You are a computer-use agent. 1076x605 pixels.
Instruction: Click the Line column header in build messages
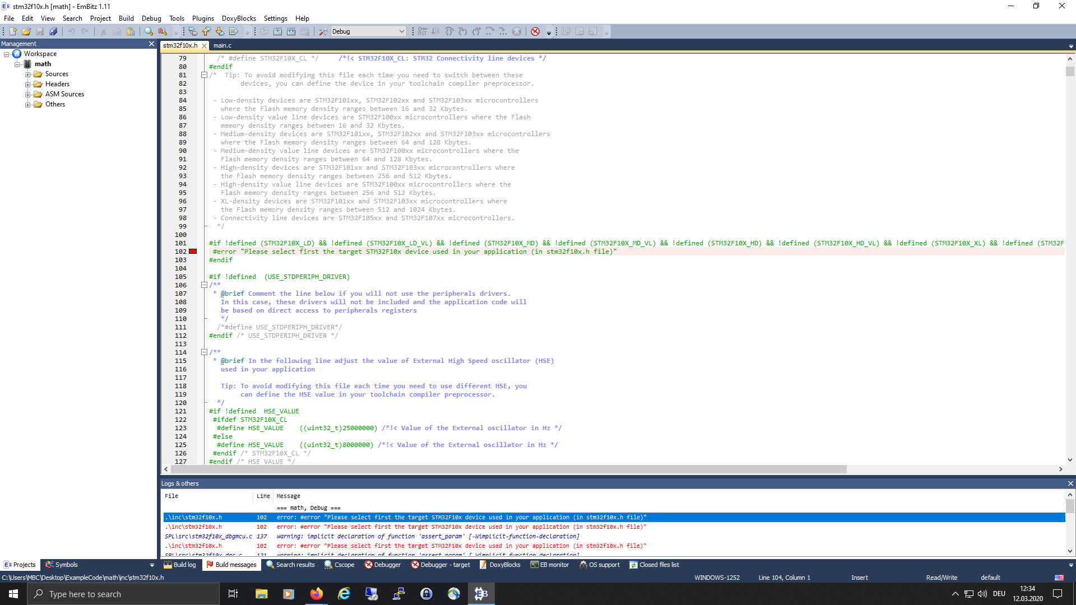pyautogui.click(x=263, y=496)
